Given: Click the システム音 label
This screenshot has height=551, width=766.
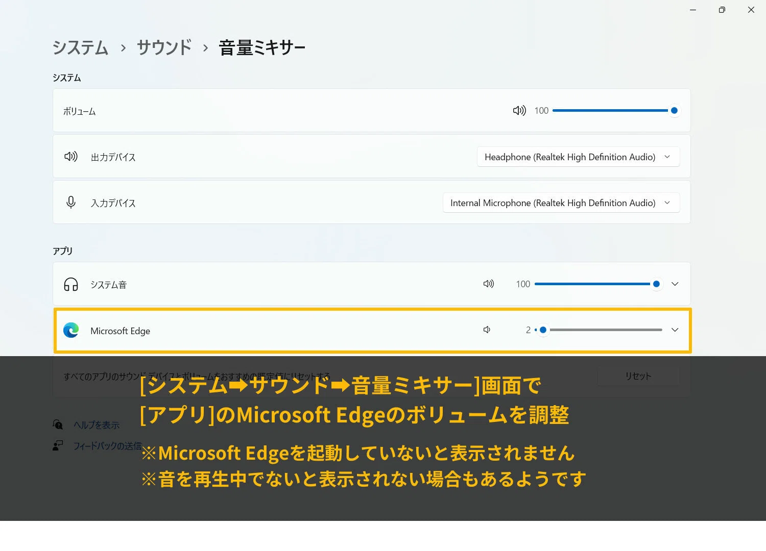Looking at the screenshot, I should click(108, 285).
